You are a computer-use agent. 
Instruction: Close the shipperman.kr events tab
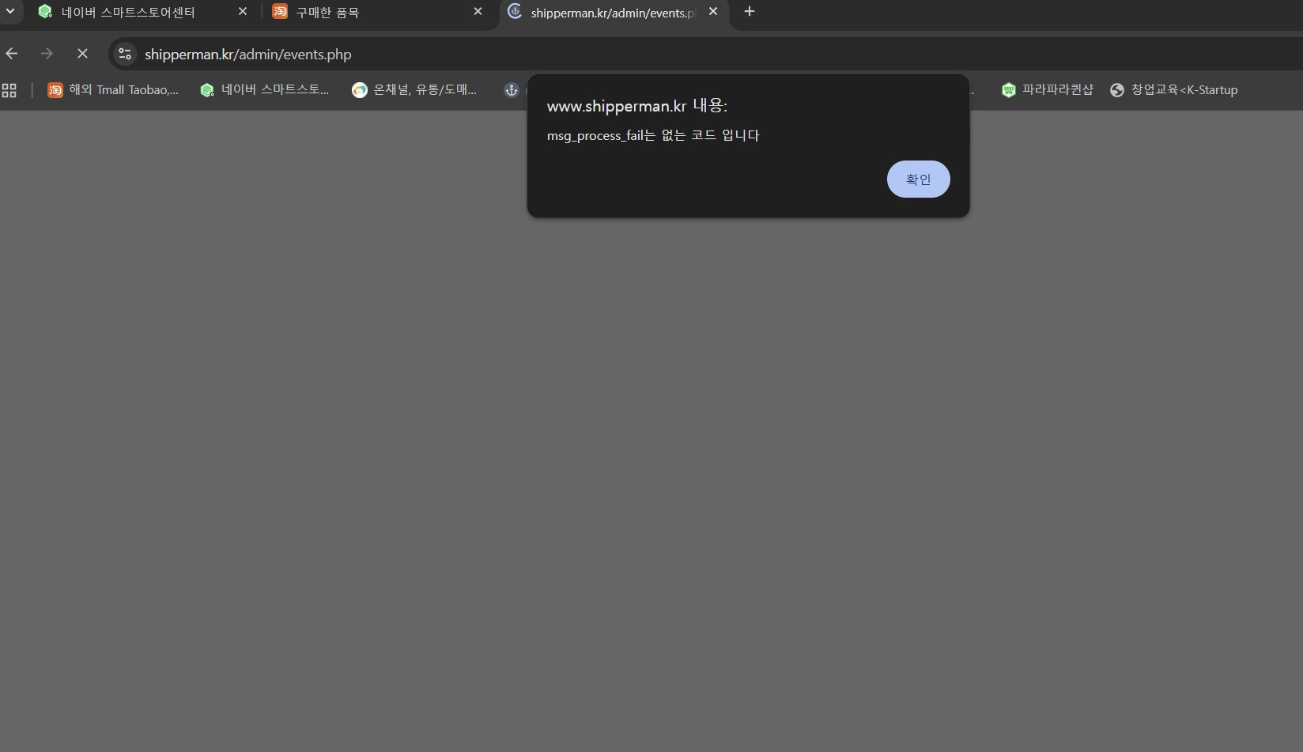(x=713, y=12)
